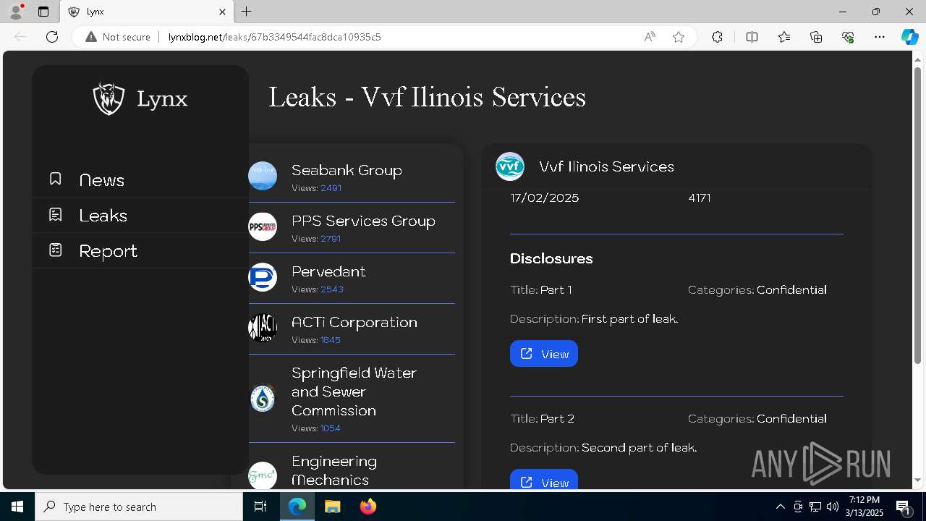Click the Not secure warning indicator

coord(118,37)
